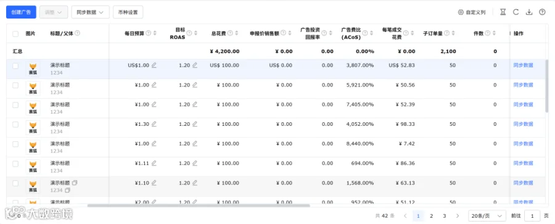Click 同步数据 link in the ¥ 98.33 row

523,124
